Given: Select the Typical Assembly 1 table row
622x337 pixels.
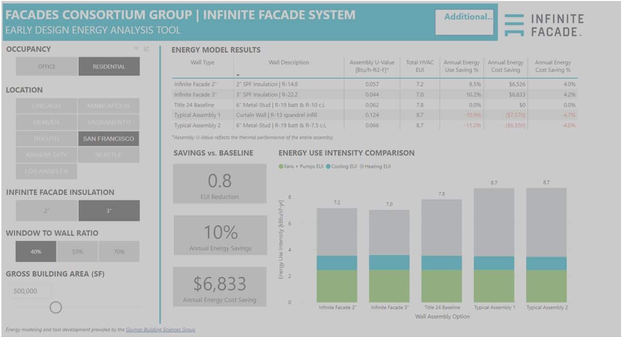Looking at the screenshot, I should pyautogui.click(x=375, y=115).
